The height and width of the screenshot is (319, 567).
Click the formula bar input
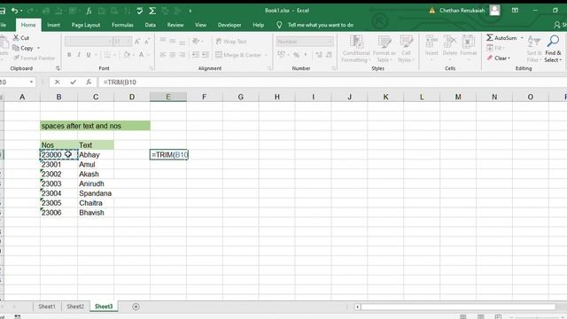pos(333,82)
